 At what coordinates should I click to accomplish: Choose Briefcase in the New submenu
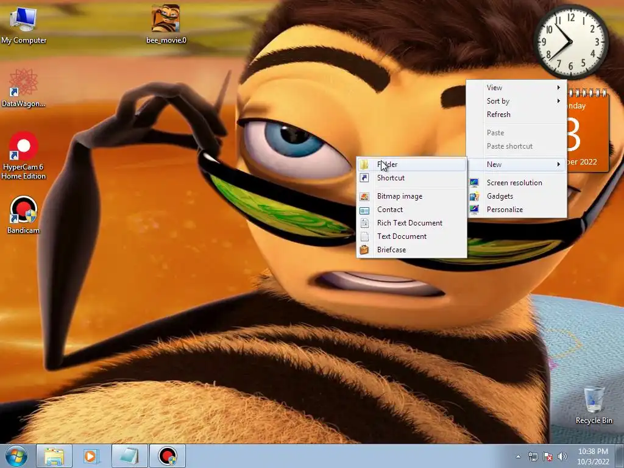[x=411, y=250]
